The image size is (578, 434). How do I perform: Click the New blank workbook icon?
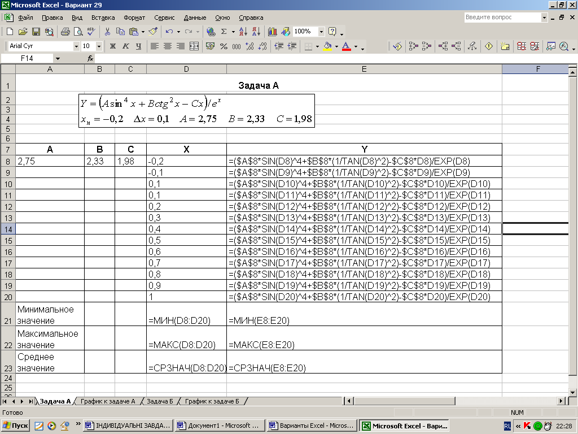coord(10,32)
